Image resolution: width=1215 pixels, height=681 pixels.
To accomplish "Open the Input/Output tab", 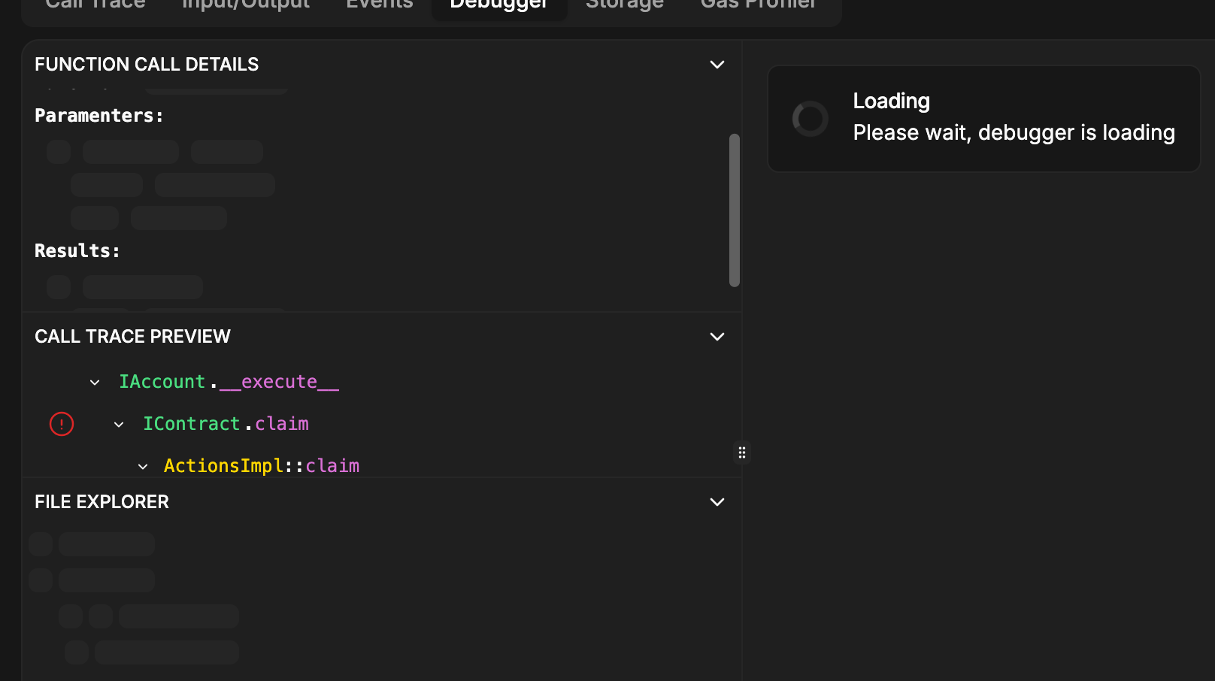I will [x=246, y=5].
